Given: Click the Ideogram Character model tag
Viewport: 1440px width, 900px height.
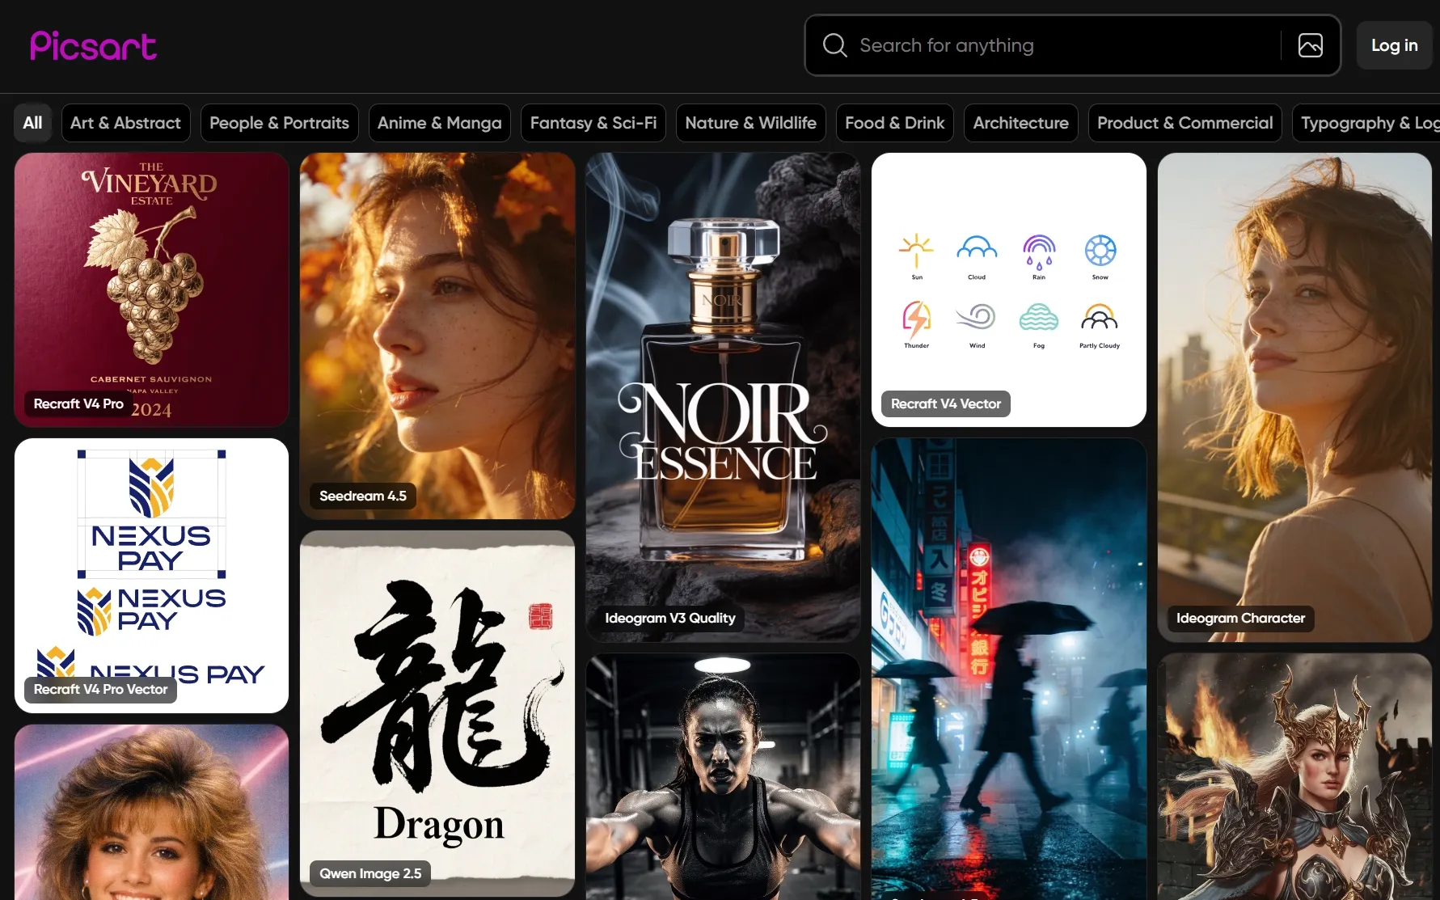Looking at the screenshot, I should pos(1241,618).
